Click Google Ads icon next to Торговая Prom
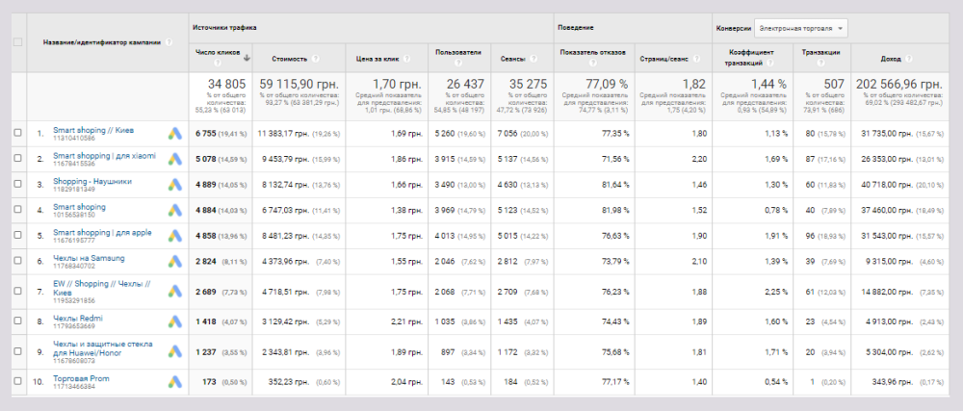Viewport: 963px width, 411px height. pos(175,383)
